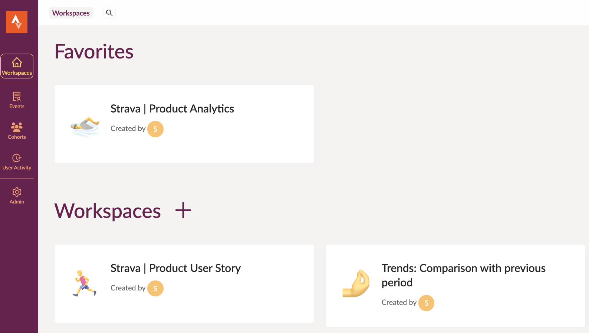Open User Activity in sidebar
This screenshot has height=333, width=589.
point(17,162)
